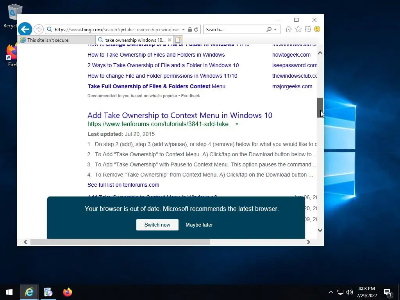Dismiss banner with Maybe later

pyautogui.click(x=199, y=225)
